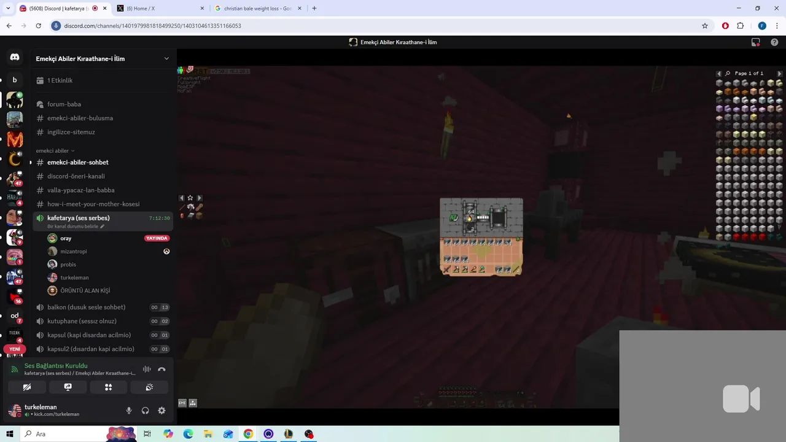Expand the server name dropdown menu
Screen dimensions: 786x442
tap(166, 59)
